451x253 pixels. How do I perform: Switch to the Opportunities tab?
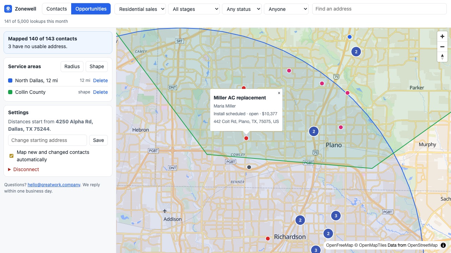click(91, 9)
